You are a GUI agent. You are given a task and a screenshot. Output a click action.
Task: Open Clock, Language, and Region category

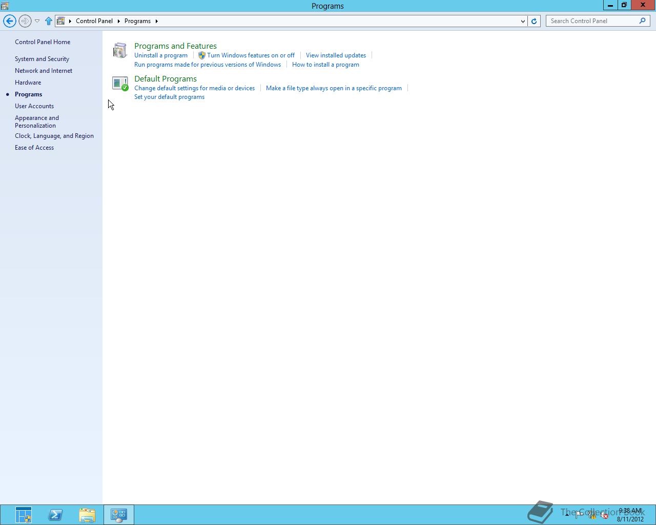(54, 136)
